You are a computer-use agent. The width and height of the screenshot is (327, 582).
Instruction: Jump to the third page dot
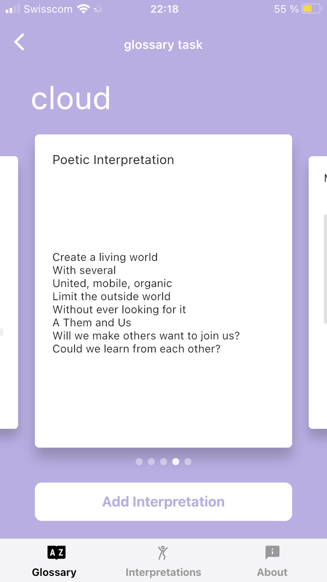point(163,462)
